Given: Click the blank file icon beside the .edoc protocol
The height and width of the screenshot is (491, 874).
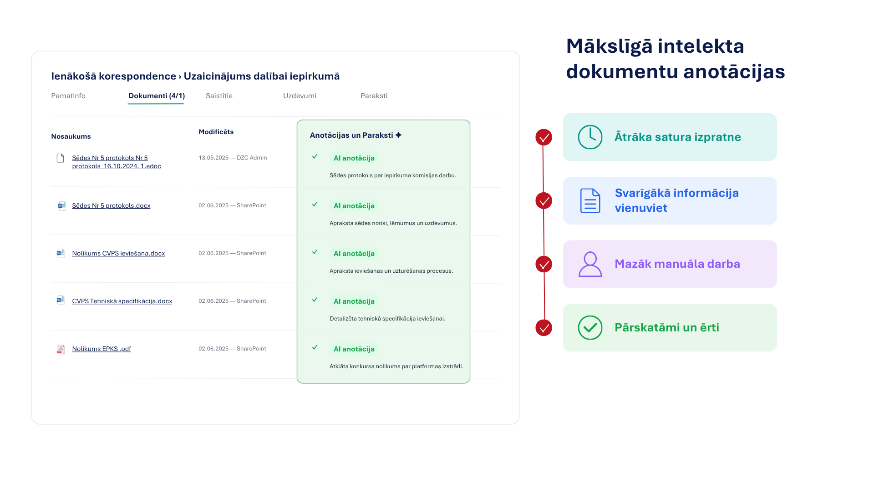Looking at the screenshot, I should tap(60, 158).
